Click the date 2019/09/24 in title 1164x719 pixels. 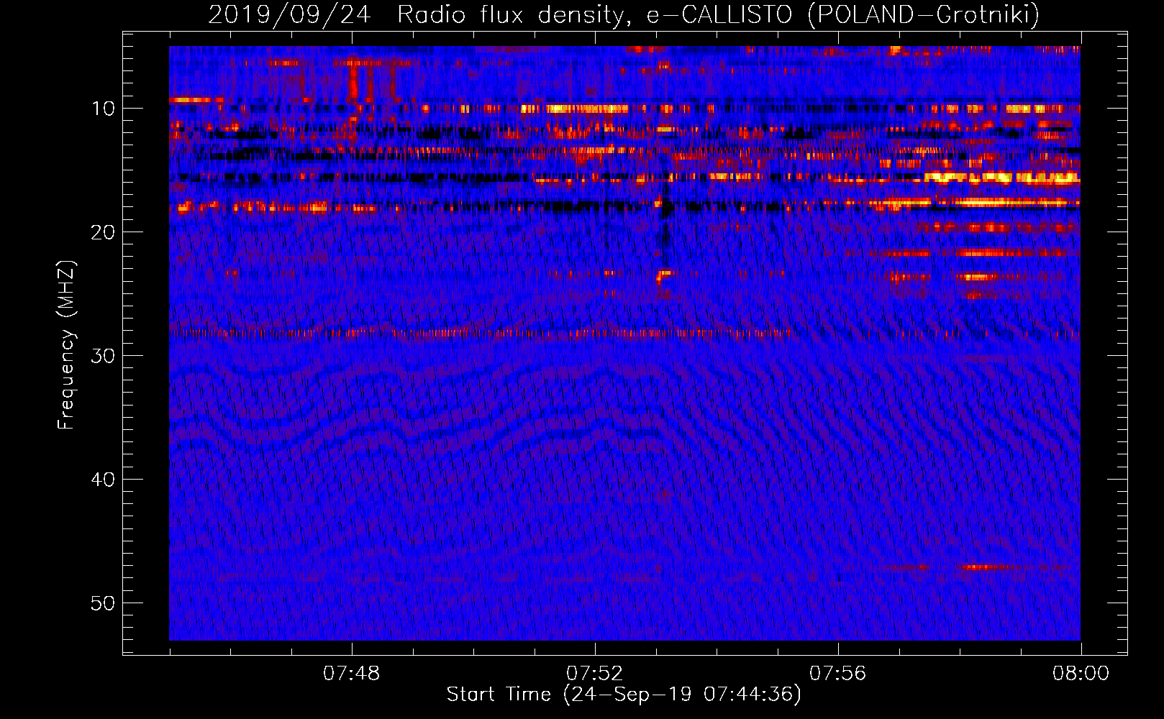click(289, 14)
